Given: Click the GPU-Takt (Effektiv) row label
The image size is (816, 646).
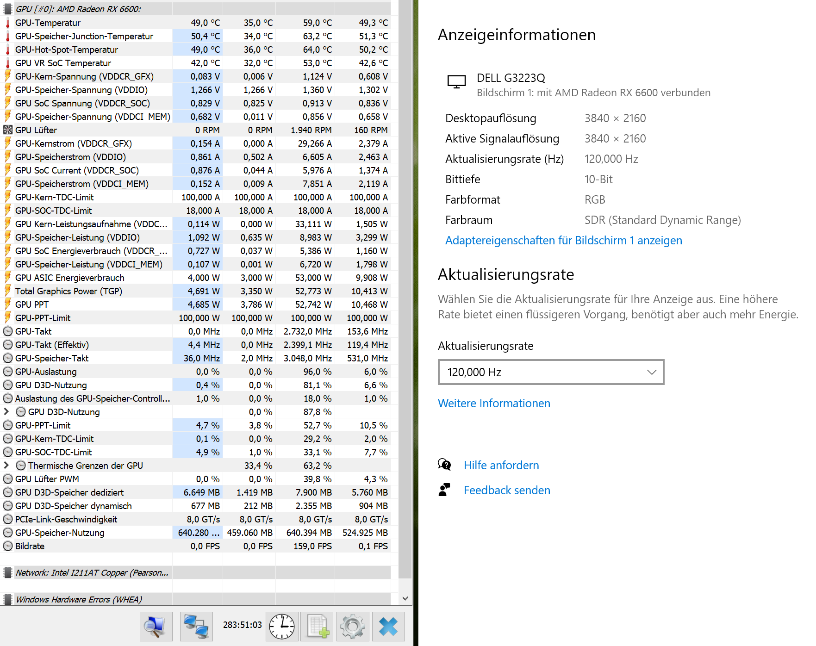Looking at the screenshot, I should point(52,345).
